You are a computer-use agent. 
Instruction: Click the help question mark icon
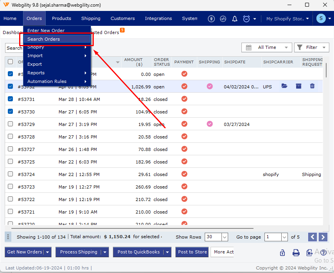pyautogui.click(x=323, y=253)
